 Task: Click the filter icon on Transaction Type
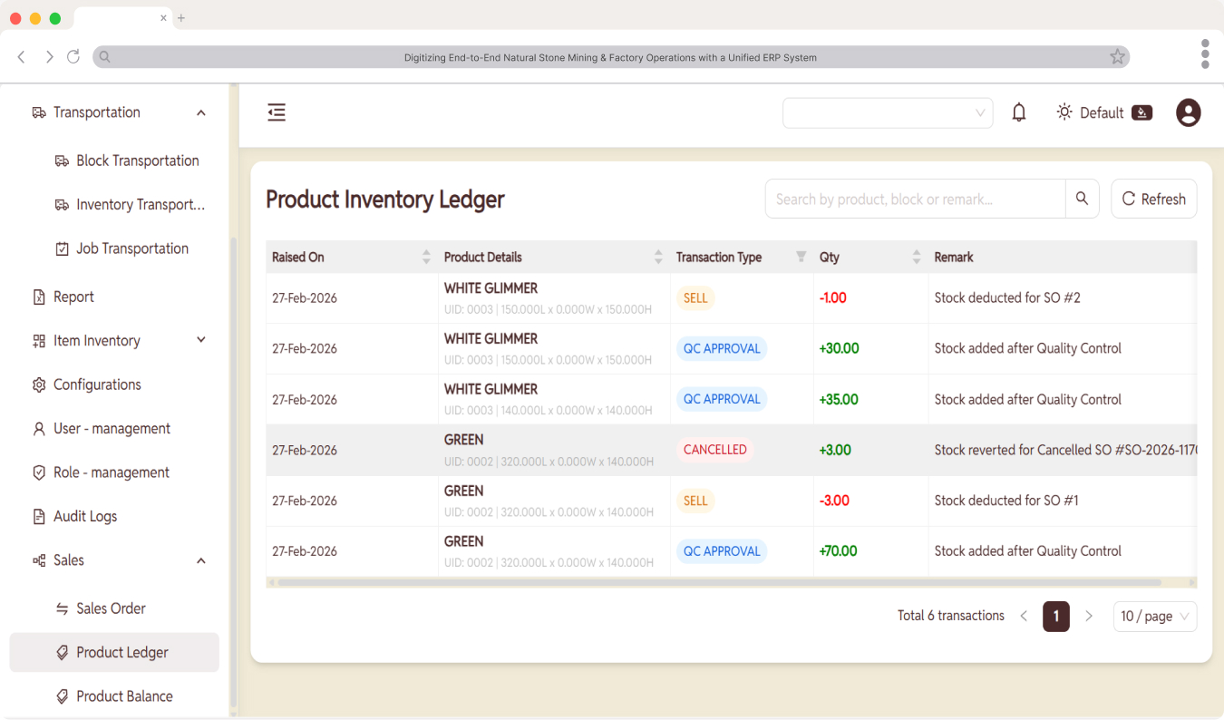tap(801, 257)
